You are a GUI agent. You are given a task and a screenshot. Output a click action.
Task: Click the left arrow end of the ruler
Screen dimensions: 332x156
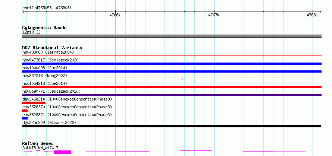pos(24,12)
